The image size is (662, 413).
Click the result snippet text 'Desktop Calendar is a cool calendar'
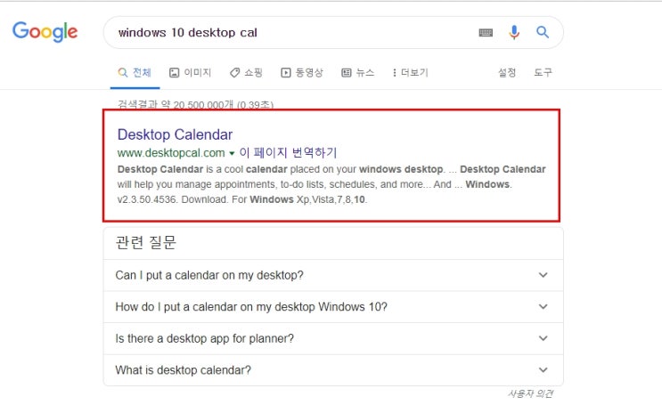(202, 169)
